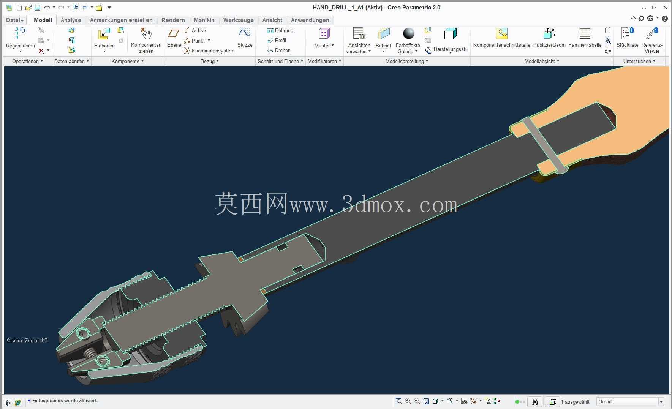Customize quick access toolbar dropdown arrow
The image size is (672, 409).
tap(109, 8)
